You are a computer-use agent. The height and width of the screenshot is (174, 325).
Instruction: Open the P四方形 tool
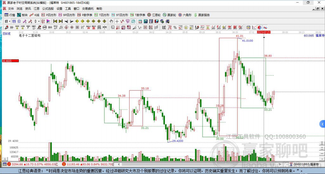click(x=49, y=15)
